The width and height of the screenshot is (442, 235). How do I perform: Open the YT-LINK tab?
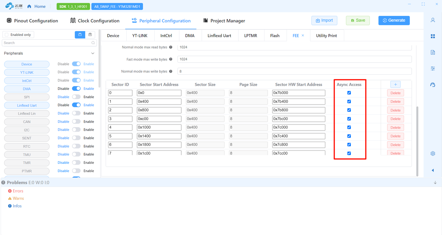(140, 36)
